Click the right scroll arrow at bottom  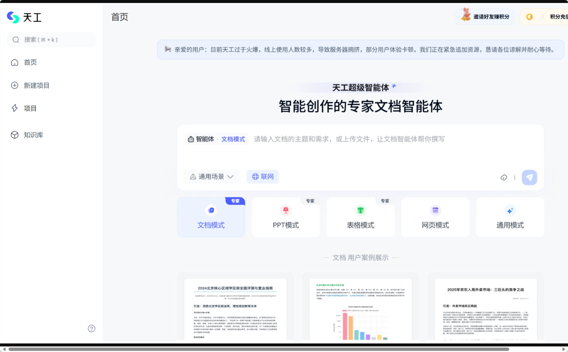click(x=564, y=349)
